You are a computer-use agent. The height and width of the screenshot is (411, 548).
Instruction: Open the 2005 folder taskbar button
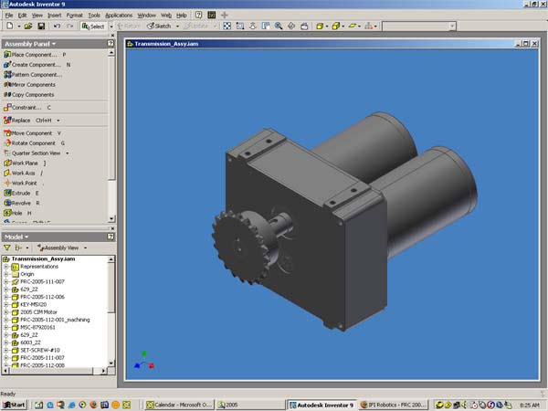click(x=250, y=405)
